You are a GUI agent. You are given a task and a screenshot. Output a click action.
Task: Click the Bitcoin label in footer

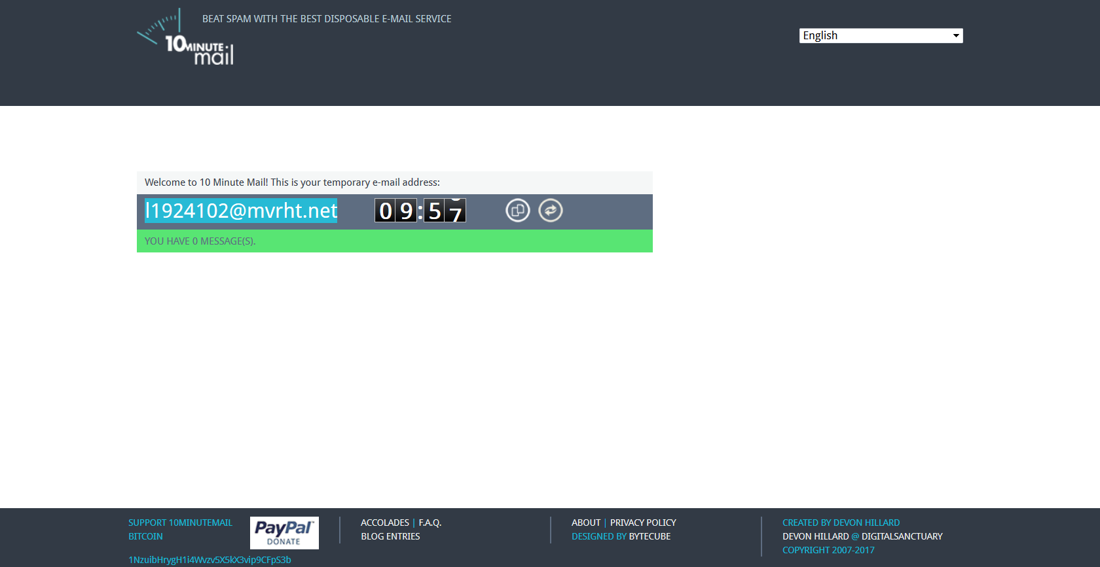click(x=145, y=536)
